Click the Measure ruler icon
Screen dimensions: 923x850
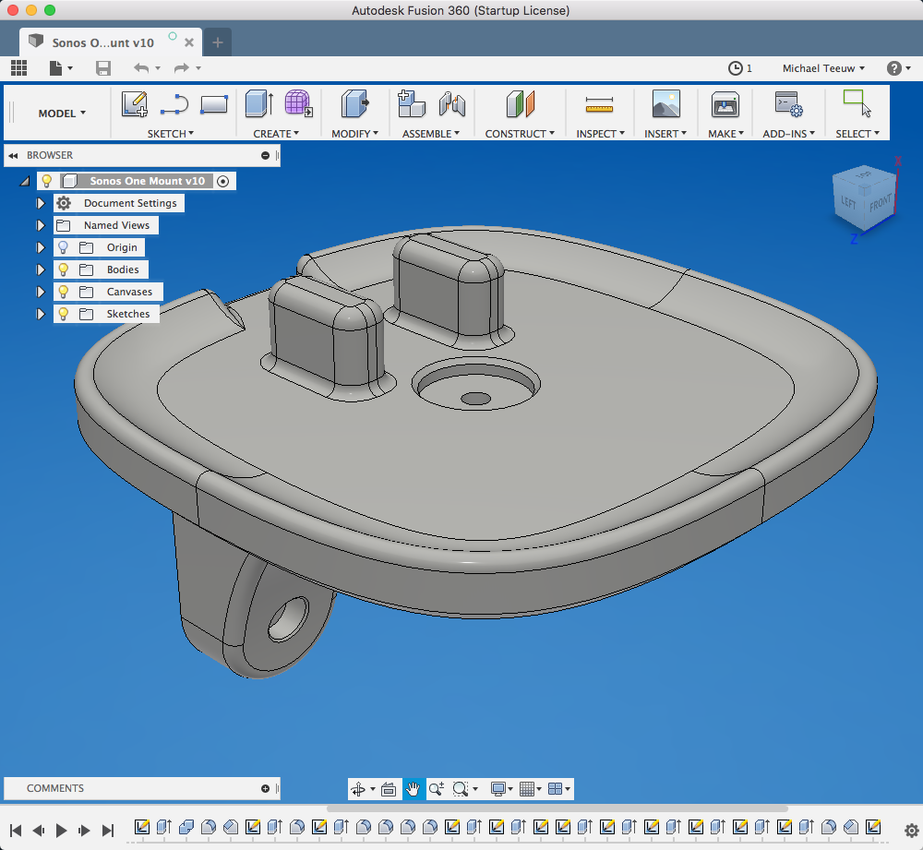599,105
